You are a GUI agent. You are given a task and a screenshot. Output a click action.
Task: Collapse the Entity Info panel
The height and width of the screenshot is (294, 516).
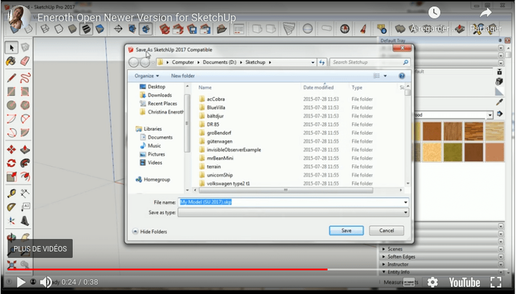399,272
